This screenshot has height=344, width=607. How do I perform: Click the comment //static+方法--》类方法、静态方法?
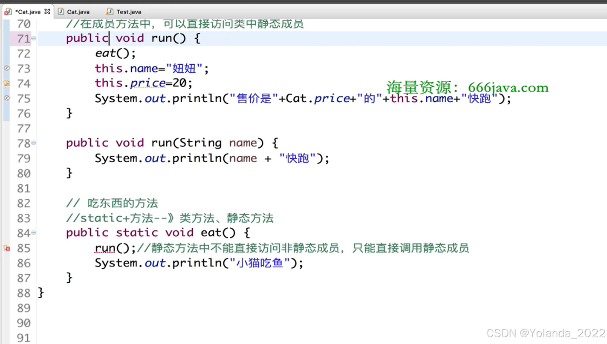(170, 218)
